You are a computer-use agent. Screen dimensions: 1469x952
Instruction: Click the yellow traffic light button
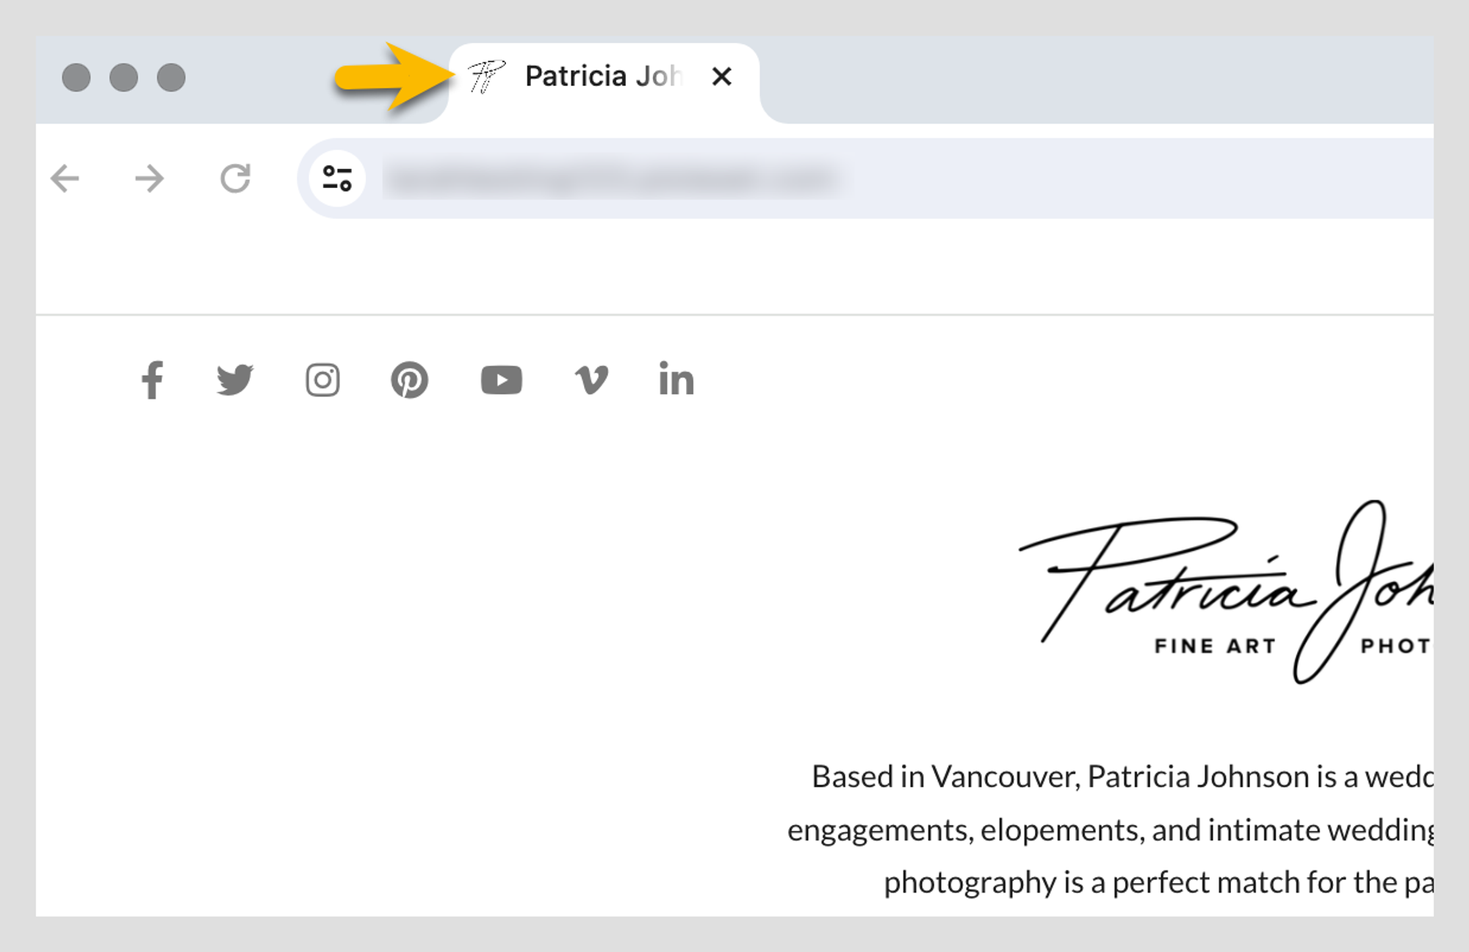coord(123,78)
